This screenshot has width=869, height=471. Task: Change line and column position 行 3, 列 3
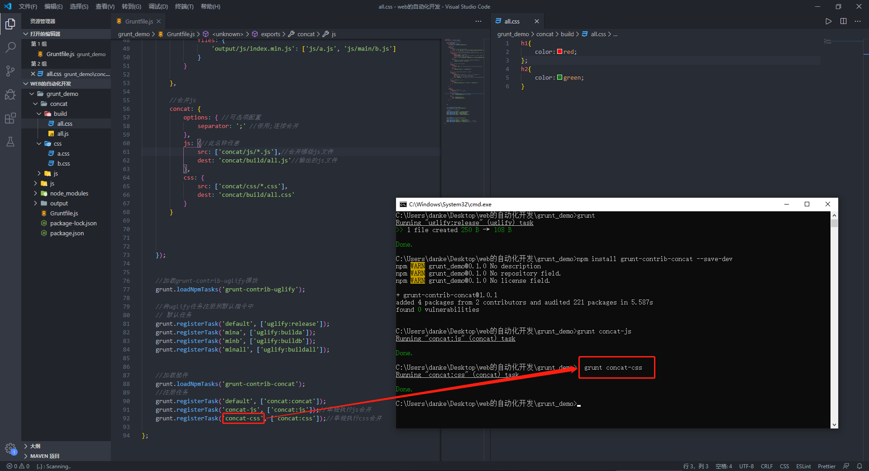point(696,466)
